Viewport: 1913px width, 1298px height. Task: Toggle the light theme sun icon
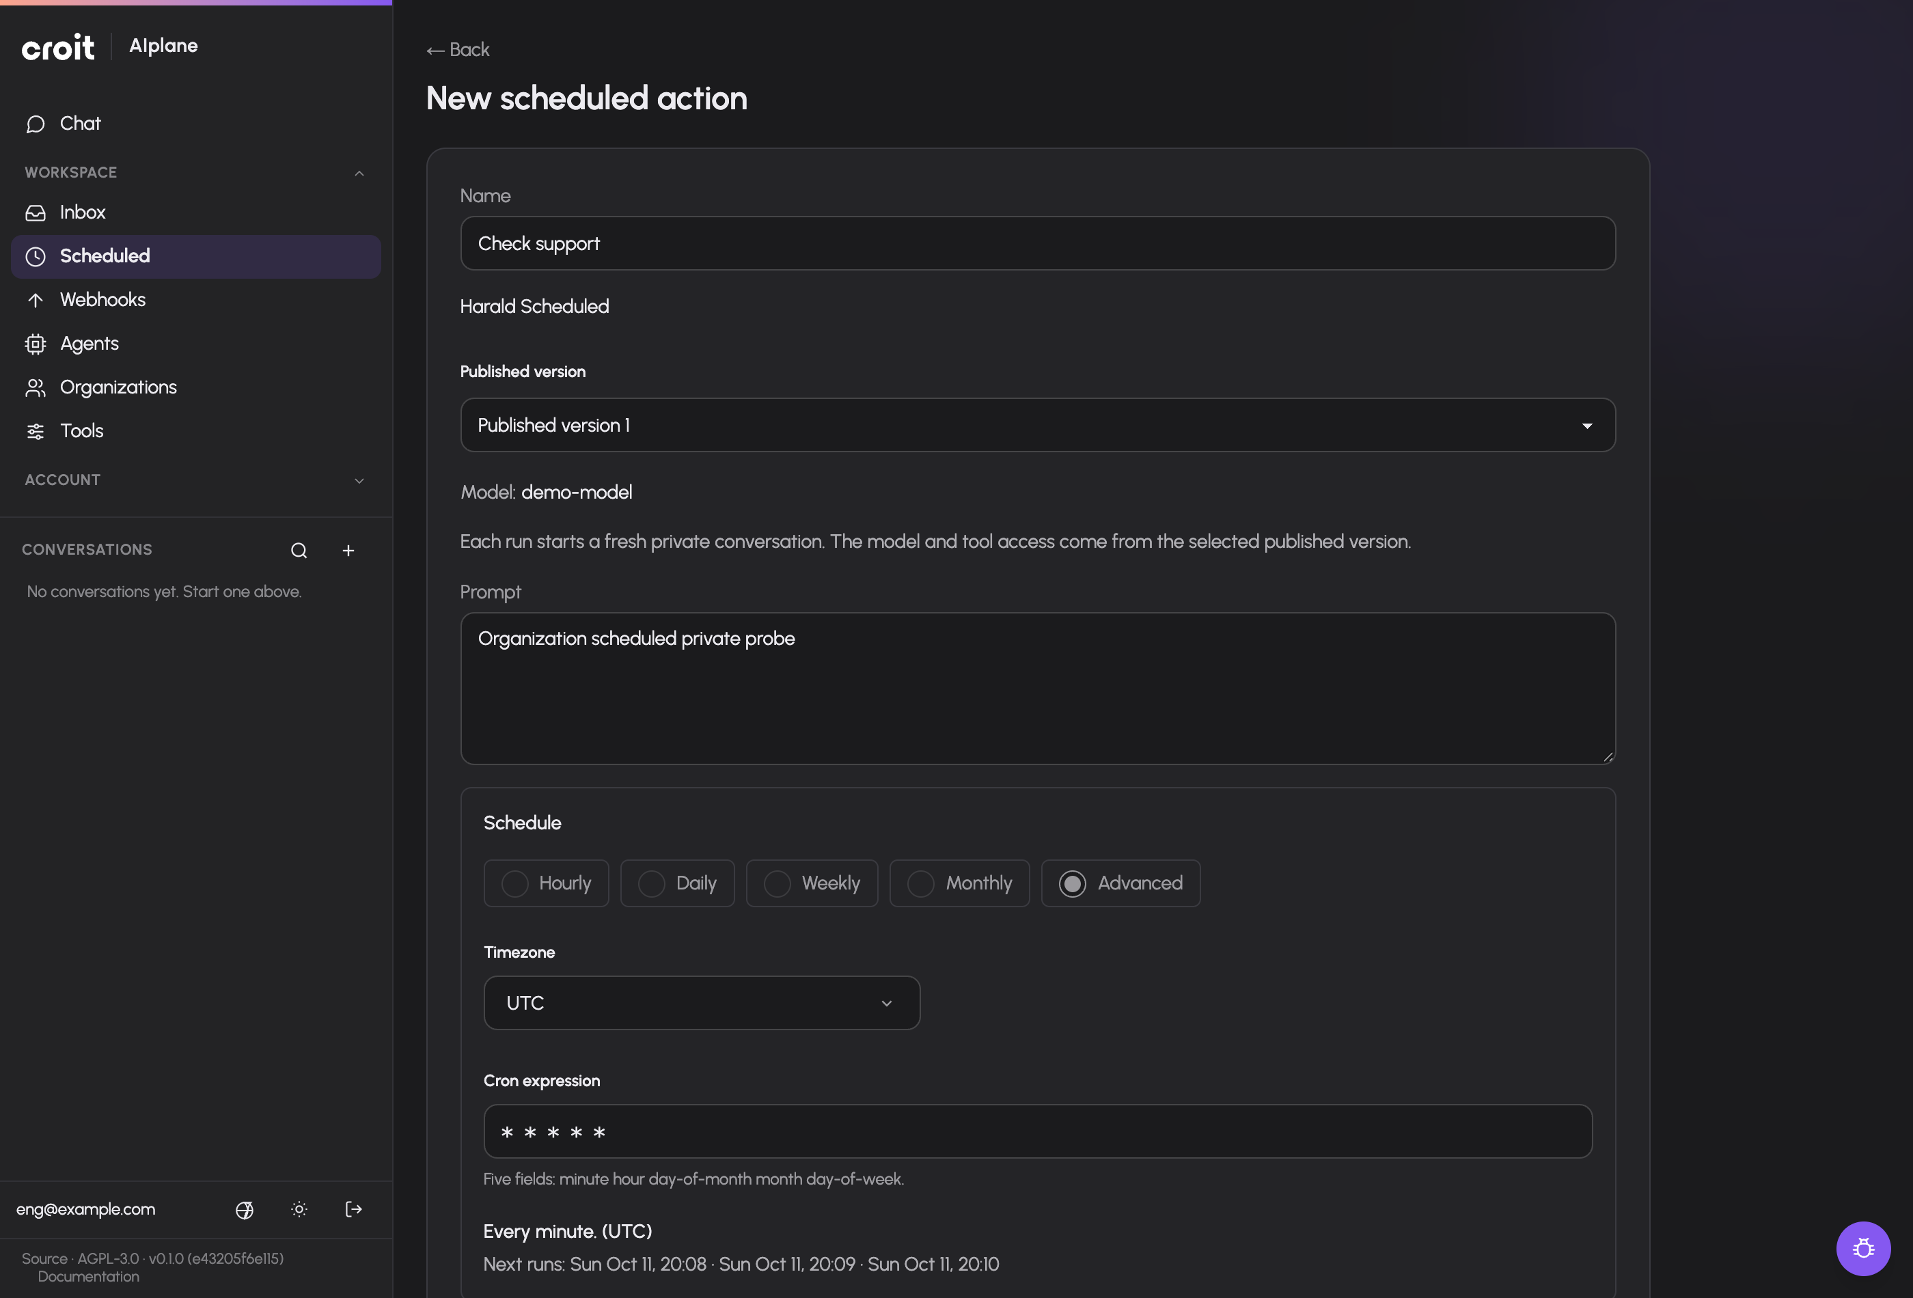[299, 1209]
